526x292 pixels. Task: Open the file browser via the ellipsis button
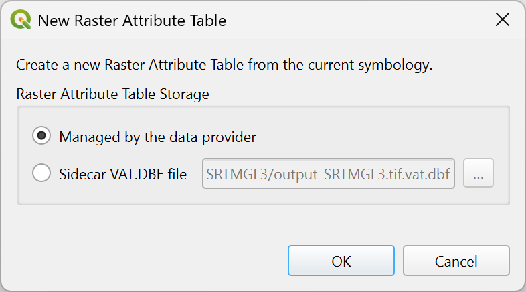pos(478,174)
